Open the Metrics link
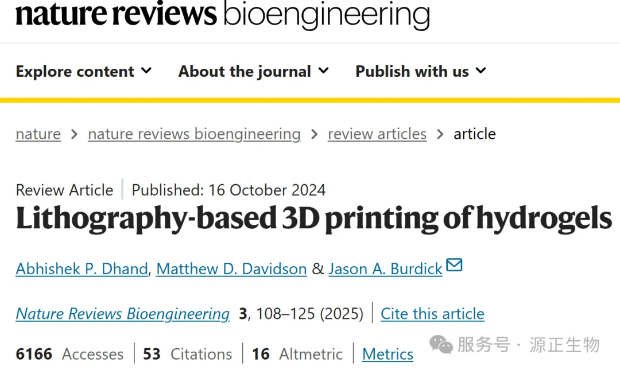 pos(387,355)
